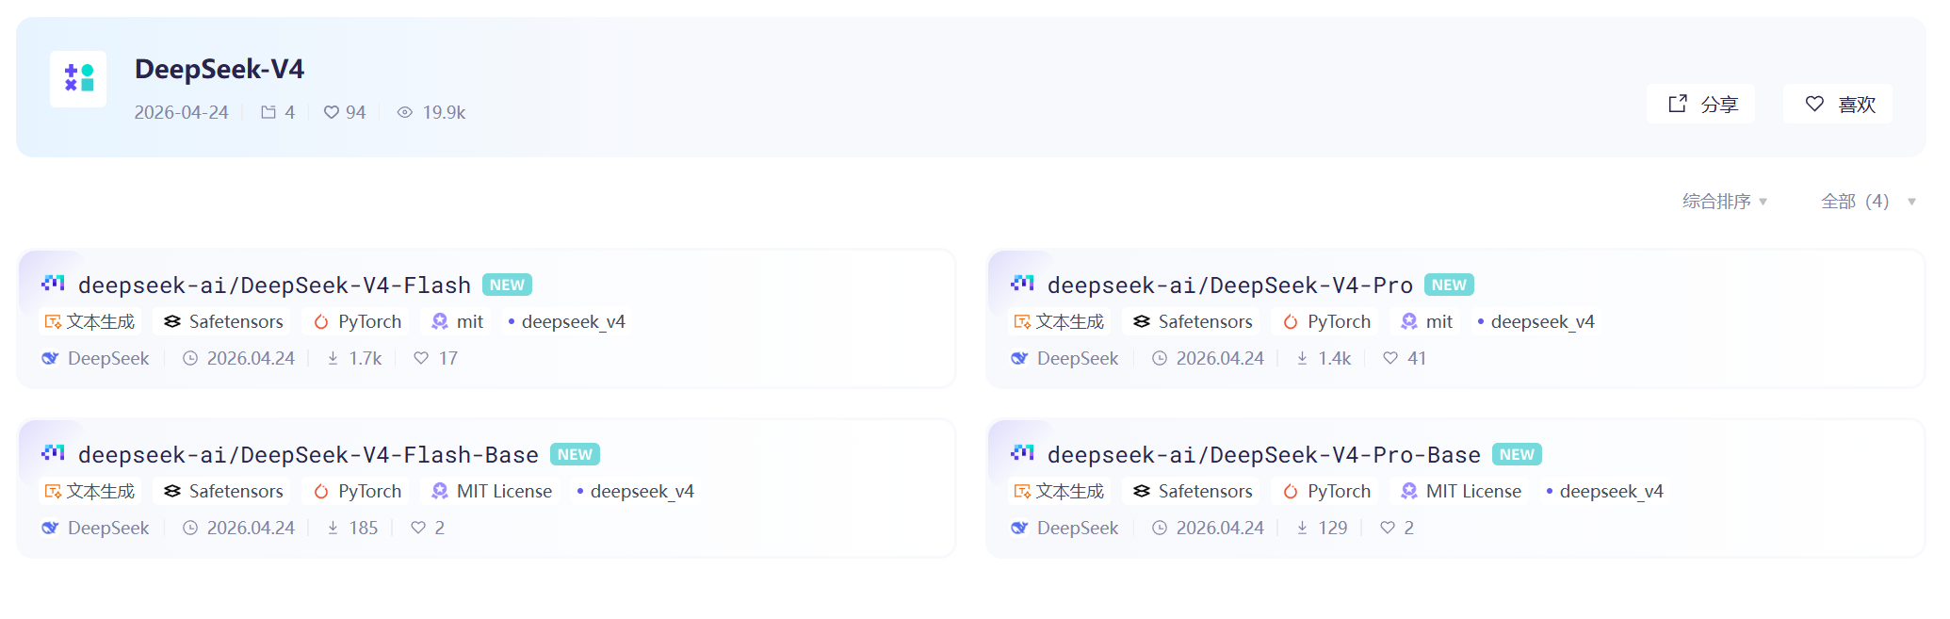Viewport: 1950px width, 619px height.
Task: Click the model icon beside DeepSeek-V4-Flash title
Action: (54, 284)
